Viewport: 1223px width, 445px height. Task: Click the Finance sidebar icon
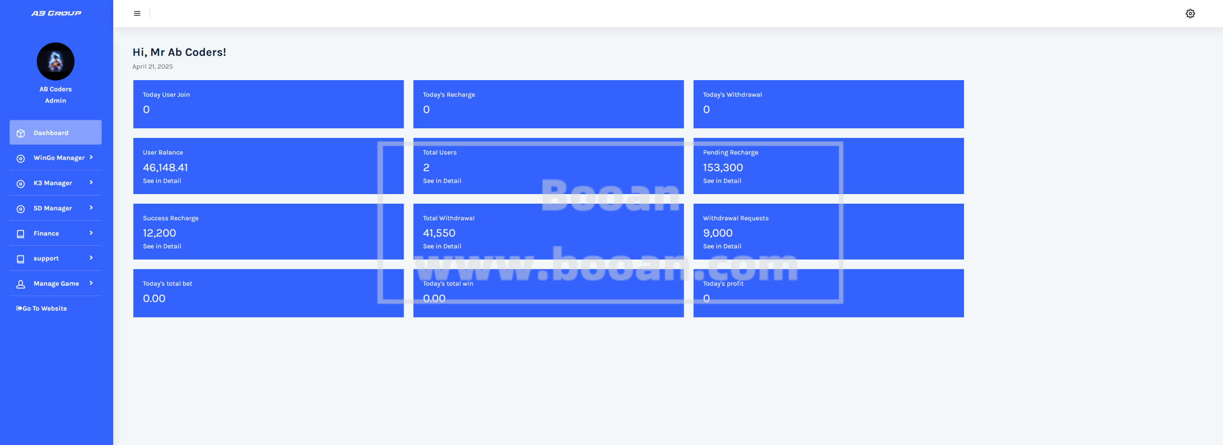tap(21, 234)
